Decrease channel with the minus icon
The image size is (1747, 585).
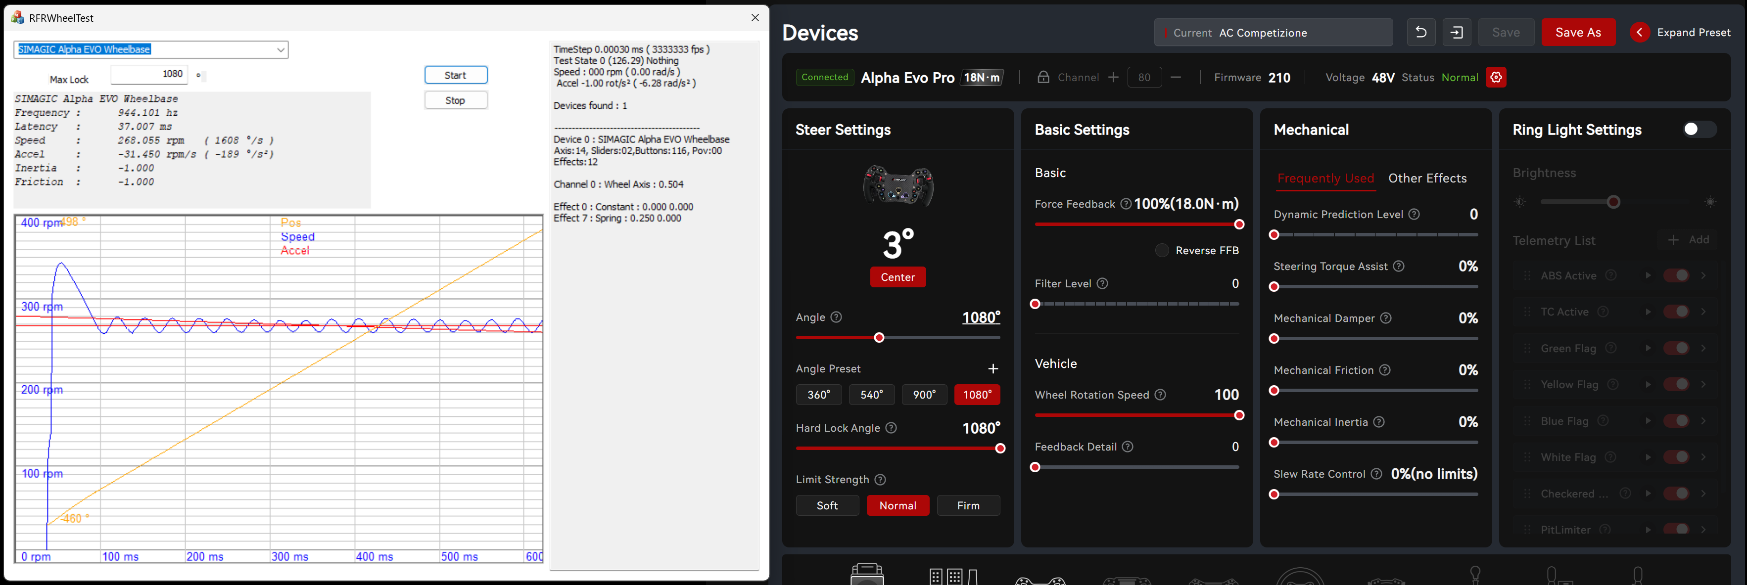coord(1176,77)
